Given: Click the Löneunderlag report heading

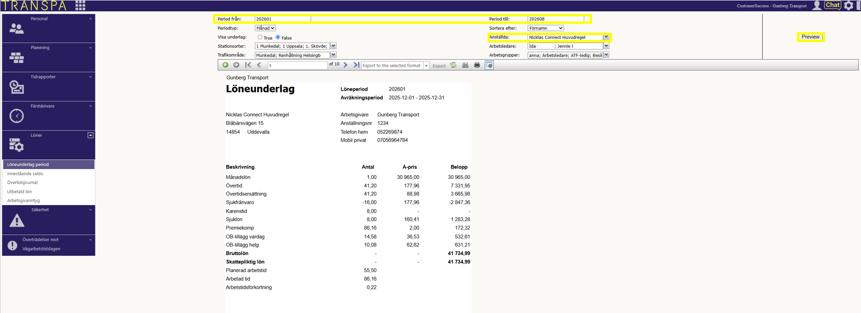Looking at the screenshot, I should click(260, 89).
